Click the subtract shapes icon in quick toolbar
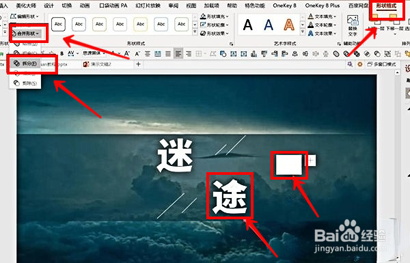The height and width of the screenshot is (263, 410). point(377,54)
